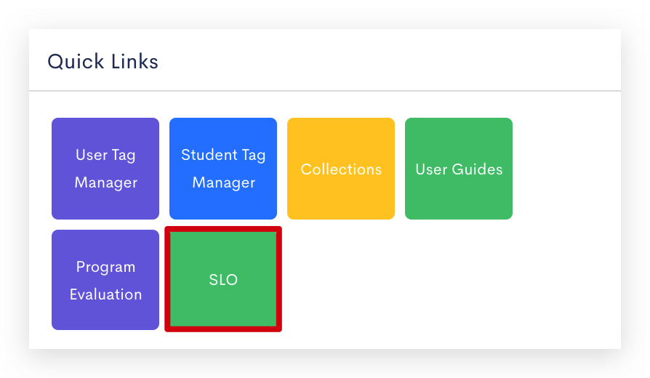Screen dimensions: 650x378
Task: Click the 'User Guides' text label
Action: (459, 169)
